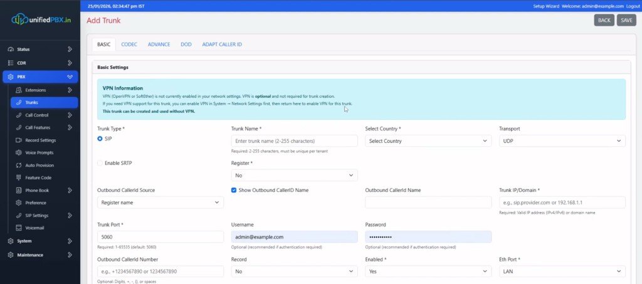
Task: Click the Call Features phone icon
Action: click(x=18, y=128)
